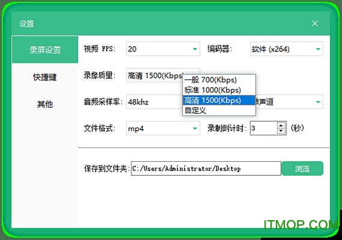Viewport: 342px width, 240px height.
Task: Switch to the 快捷键 tab
Action: click(x=45, y=77)
